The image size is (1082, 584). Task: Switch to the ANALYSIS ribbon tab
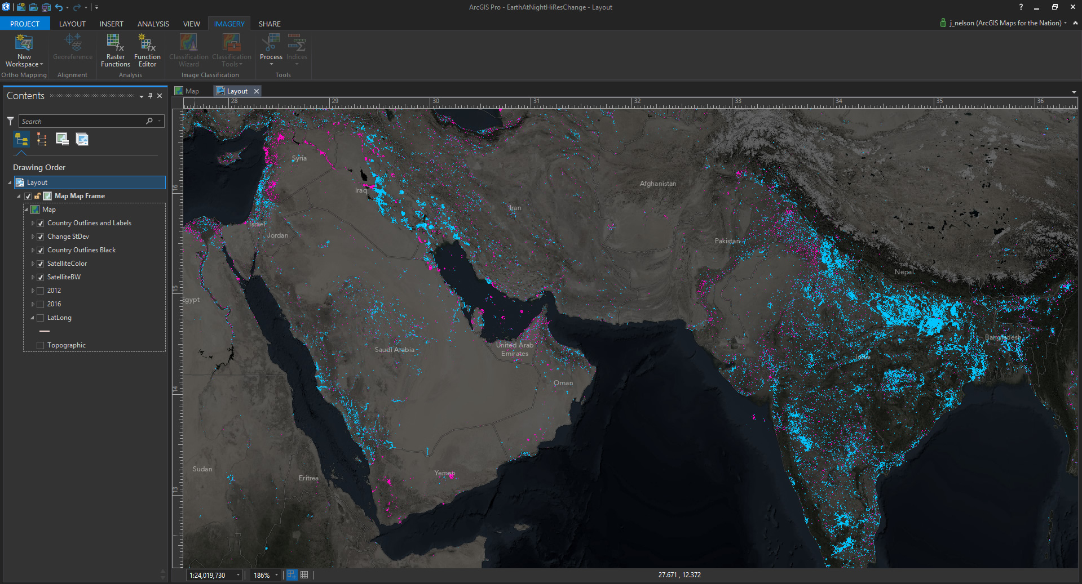coord(153,24)
